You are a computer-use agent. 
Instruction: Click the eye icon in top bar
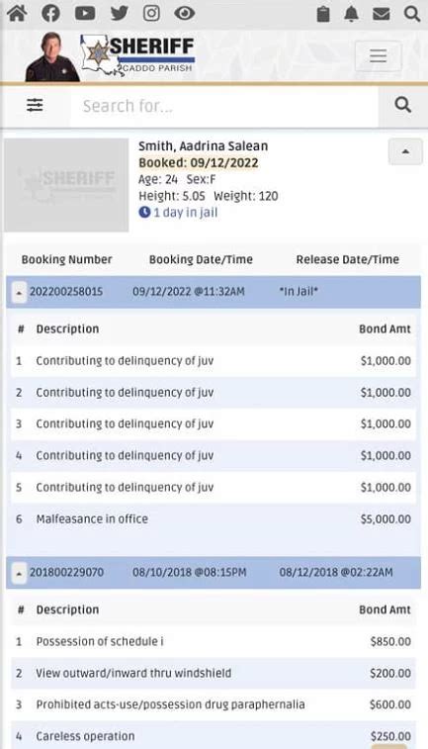click(184, 13)
